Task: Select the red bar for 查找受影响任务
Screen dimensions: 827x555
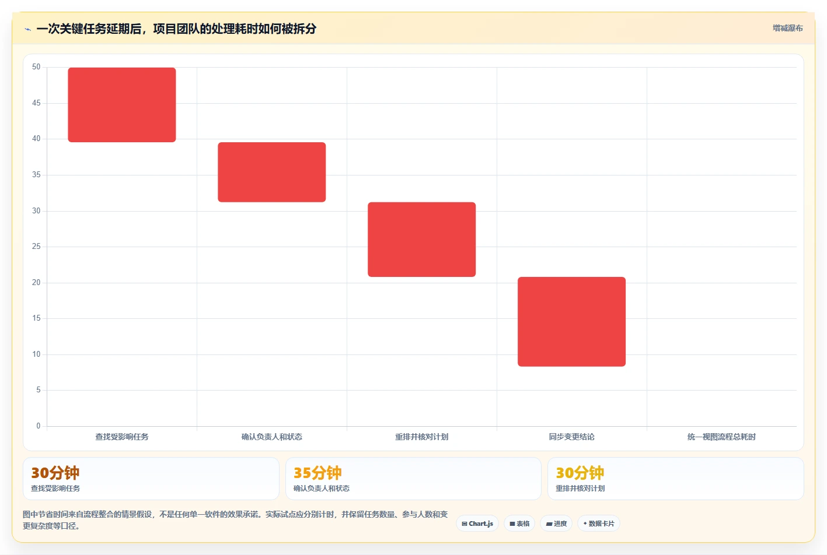Action: point(122,105)
